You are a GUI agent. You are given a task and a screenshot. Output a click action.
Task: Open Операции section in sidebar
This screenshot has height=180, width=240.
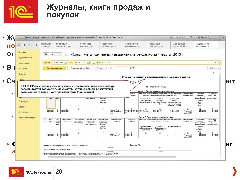23,101
